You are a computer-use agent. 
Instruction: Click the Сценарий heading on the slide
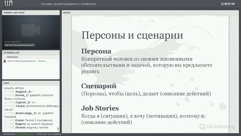tap(99, 86)
